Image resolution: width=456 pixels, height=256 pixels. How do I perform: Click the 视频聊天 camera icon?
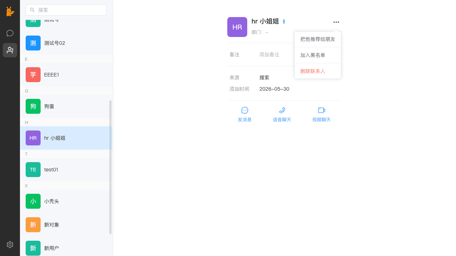(x=322, y=110)
